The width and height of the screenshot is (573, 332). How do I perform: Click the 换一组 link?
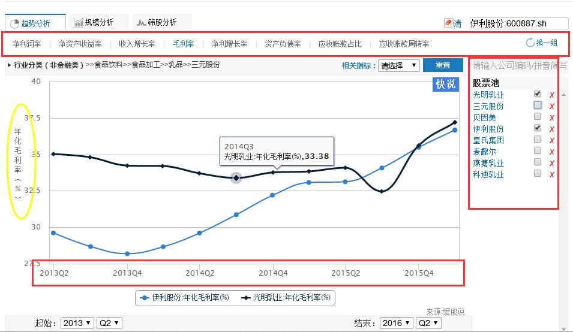(x=547, y=43)
